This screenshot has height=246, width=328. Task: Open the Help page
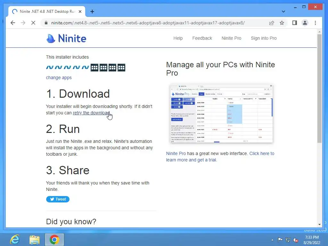pos(178,38)
